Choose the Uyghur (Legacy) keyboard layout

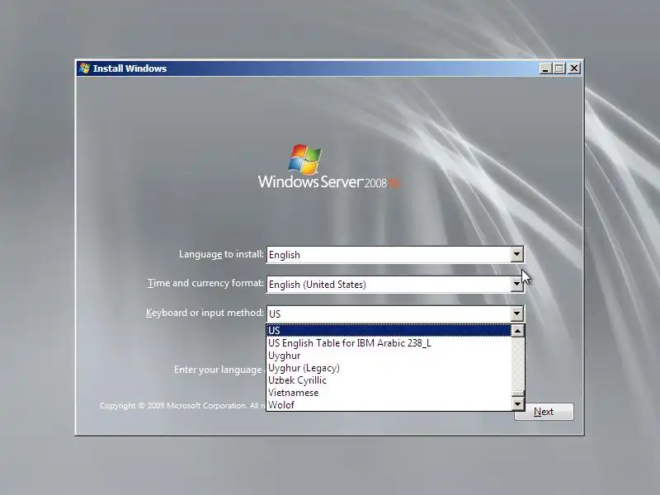389,368
